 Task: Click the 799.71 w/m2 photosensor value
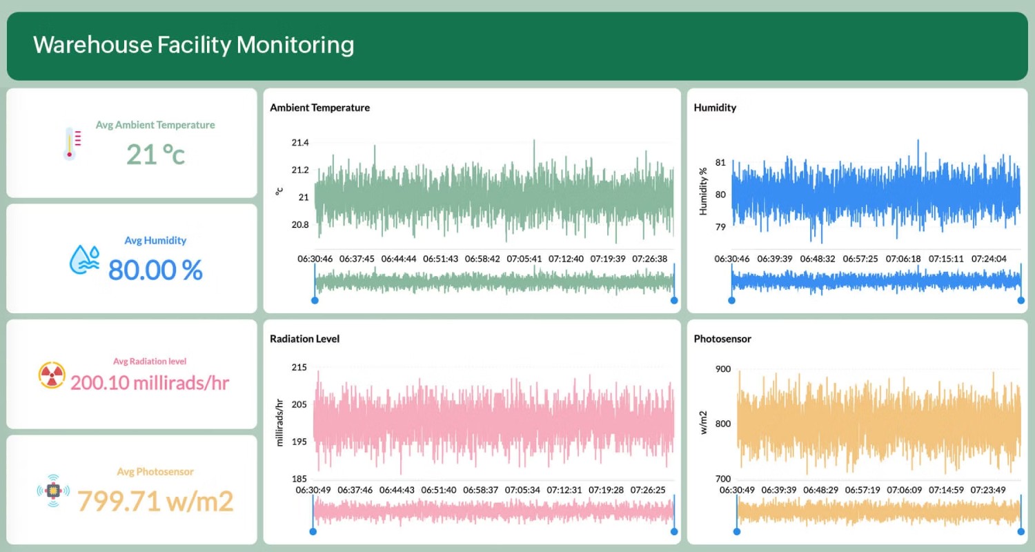click(x=155, y=500)
